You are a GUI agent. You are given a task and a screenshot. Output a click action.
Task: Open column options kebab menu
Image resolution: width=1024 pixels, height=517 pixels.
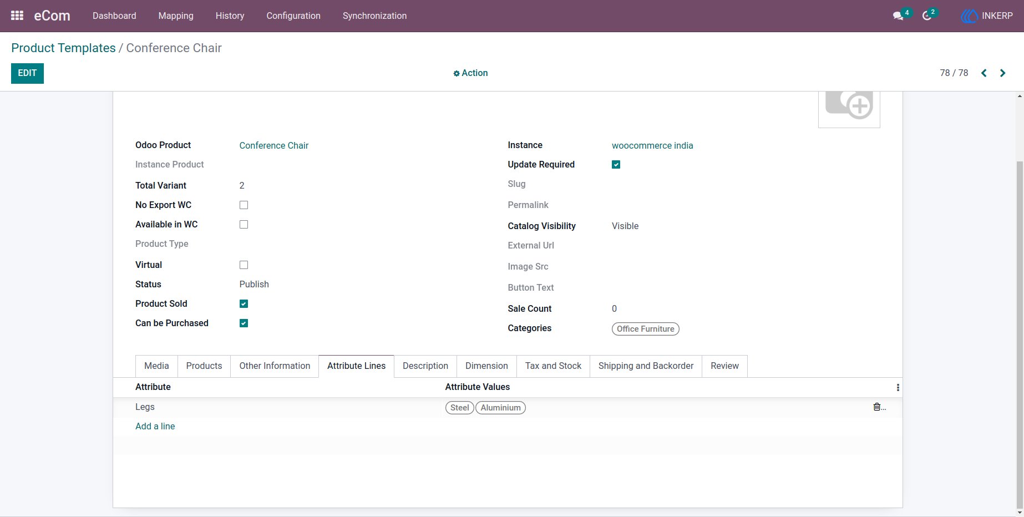tap(898, 388)
